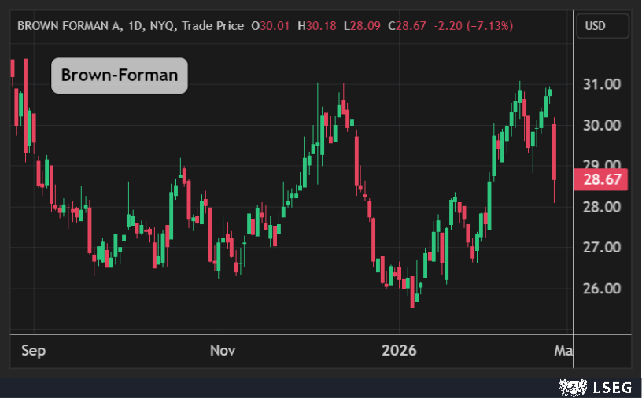Viewport: 642px width, 398px height.
Task: Click the Sep label on time axis
Action: coord(33,350)
